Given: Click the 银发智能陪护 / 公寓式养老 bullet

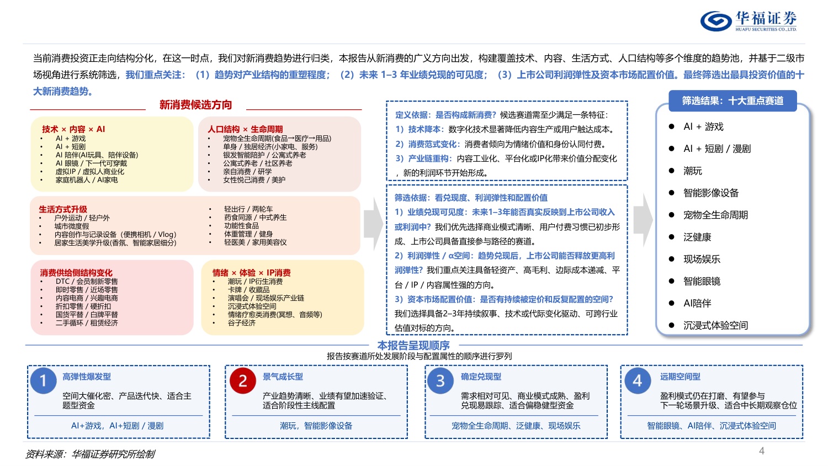Looking at the screenshot, I should pos(264,155).
